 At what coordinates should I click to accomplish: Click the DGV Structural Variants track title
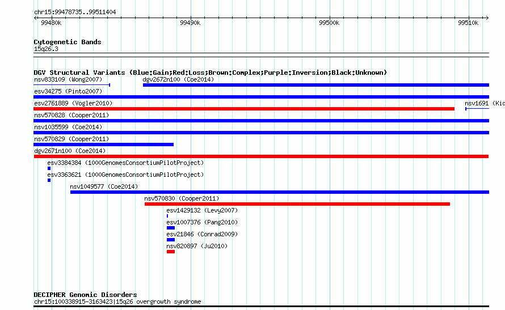pos(210,73)
